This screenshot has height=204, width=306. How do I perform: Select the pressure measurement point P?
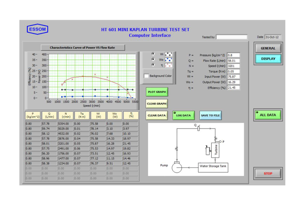(x=220, y=142)
